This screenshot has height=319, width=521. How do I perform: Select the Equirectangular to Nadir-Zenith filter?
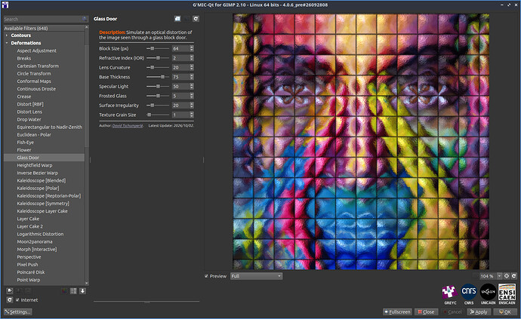pyautogui.click(x=50, y=127)
